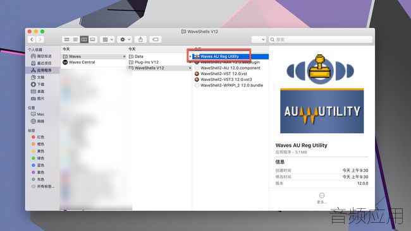This screenshot has height=231, width=411.
Task: Select 应用程序 (Applications) in sidebar
Action: tap(41, 70)
